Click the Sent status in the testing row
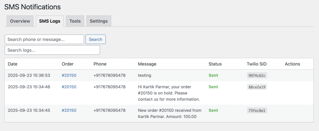 [x=213, y=75]
